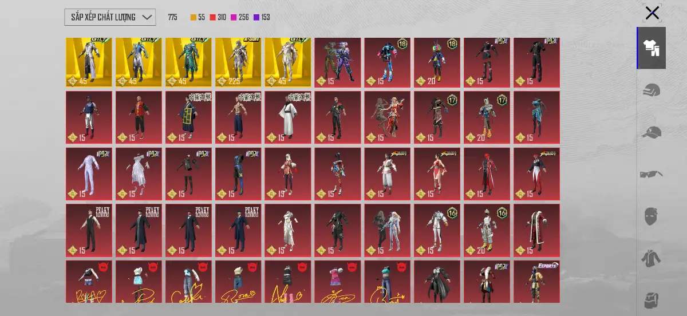This screenshot has height=316, width=687.
Task: Select the badge 18 outfit priced 15
Action: pyautogui.click(x=388, y=62)
